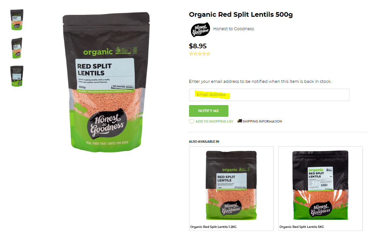
Task: Select second product thumbnail image
Action: (x=17, y=48)
